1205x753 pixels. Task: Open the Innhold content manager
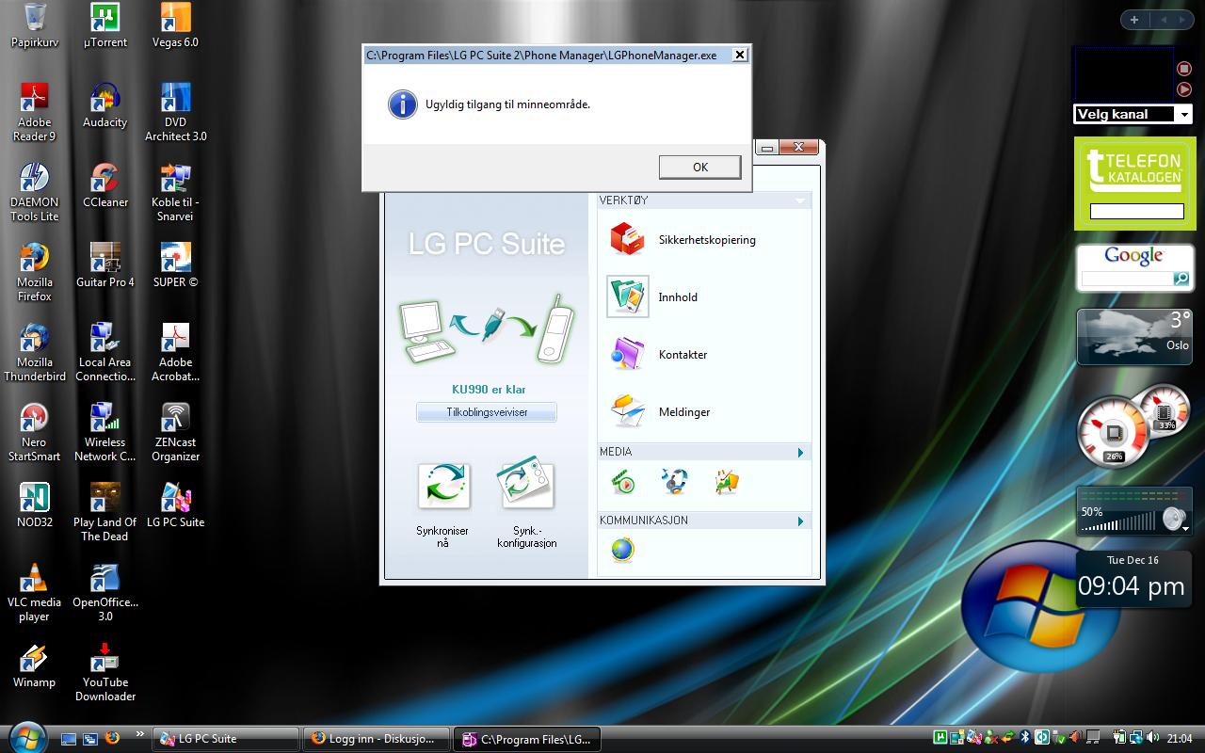[654, 296]
